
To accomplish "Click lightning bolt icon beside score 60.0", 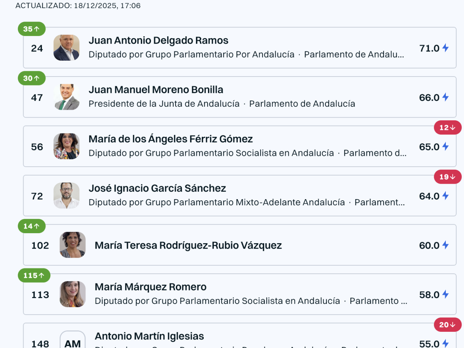I will [x=445, y=245].
